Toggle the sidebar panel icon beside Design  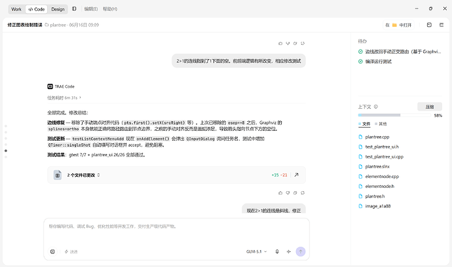point(74,9)
